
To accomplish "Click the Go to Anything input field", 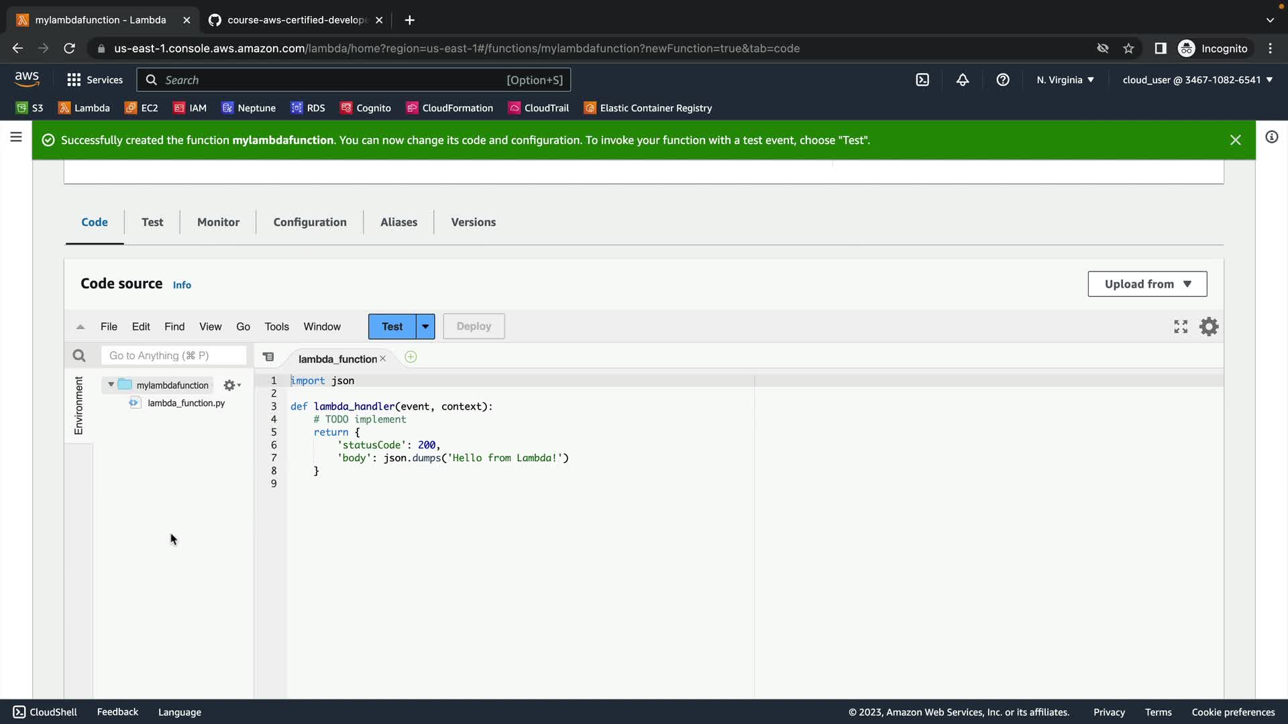I will coord(174,356).
